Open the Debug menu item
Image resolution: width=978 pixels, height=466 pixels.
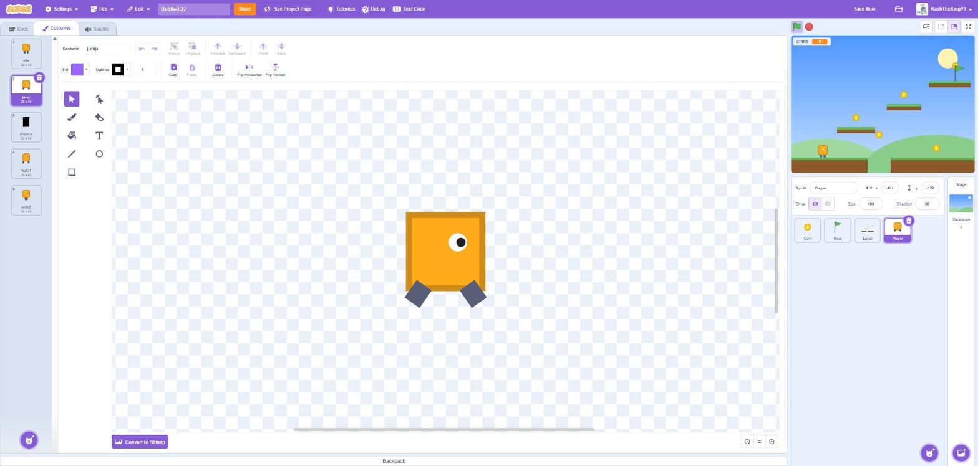click(374, 9)
